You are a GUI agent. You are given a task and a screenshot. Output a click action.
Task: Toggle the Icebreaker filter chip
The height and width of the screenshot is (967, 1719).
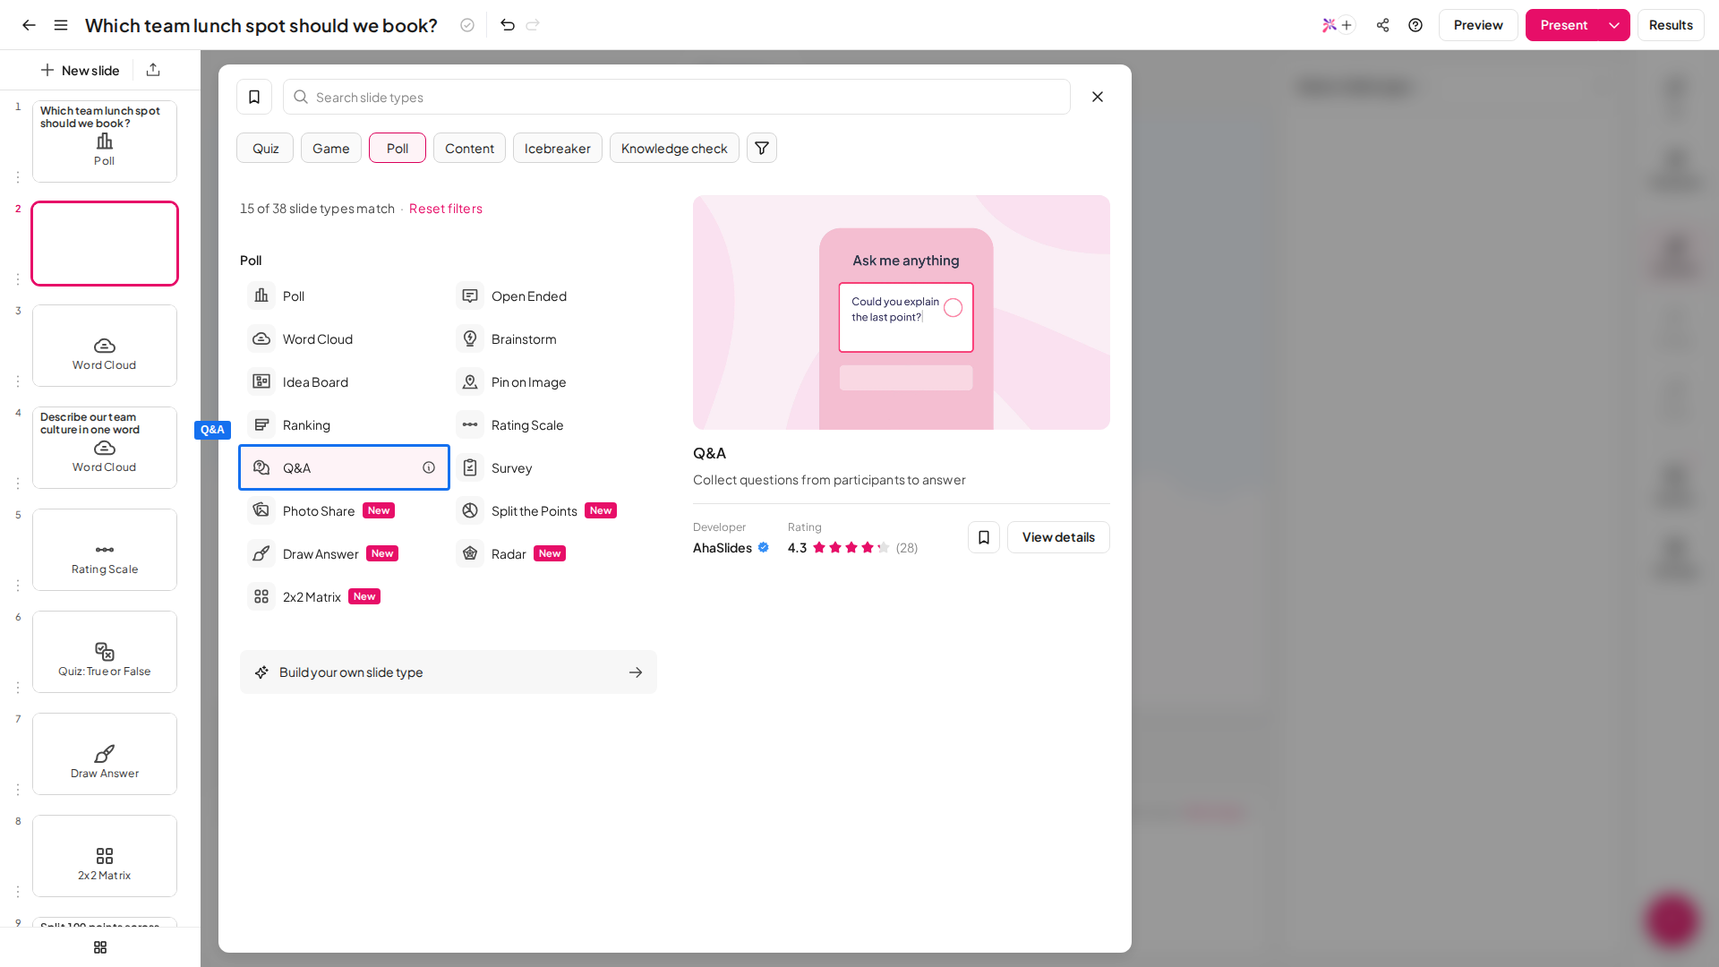click(x=558, y=148)
